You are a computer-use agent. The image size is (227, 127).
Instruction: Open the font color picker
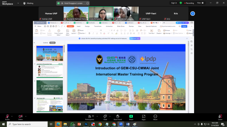click(104, 33)
